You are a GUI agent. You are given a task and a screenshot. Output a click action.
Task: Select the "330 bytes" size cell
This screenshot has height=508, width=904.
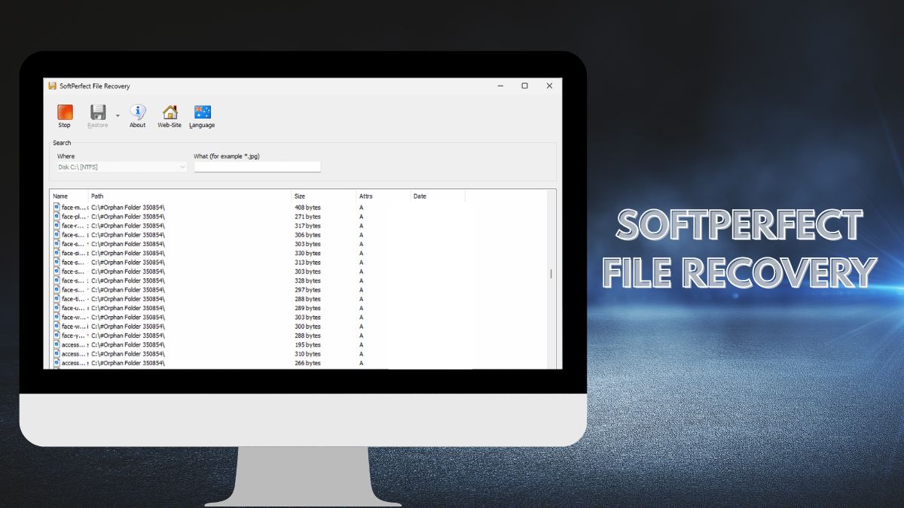[307, 253]
